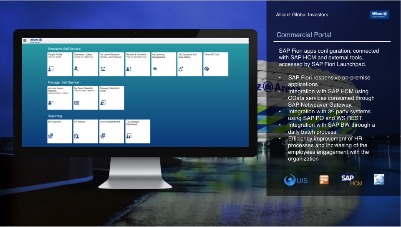Image resolution: width=401 pixels, height=227 pixels.
Task: Open the People Profile tile
Action: (60, 64)
